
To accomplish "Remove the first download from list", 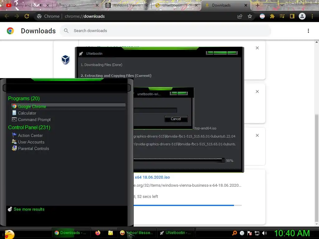I will pos(257,48).
